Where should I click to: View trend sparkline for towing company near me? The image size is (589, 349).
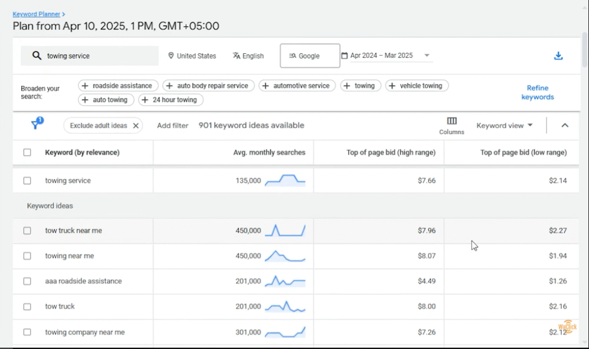pyautogui.click(x=285, y=332)
